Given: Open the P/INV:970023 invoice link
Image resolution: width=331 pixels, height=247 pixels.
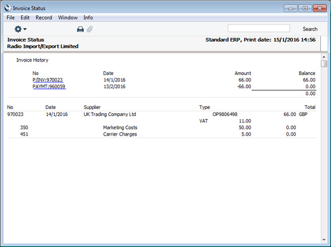Looking at the screenshot, I should pyautogui.click(x=48, y=80).
